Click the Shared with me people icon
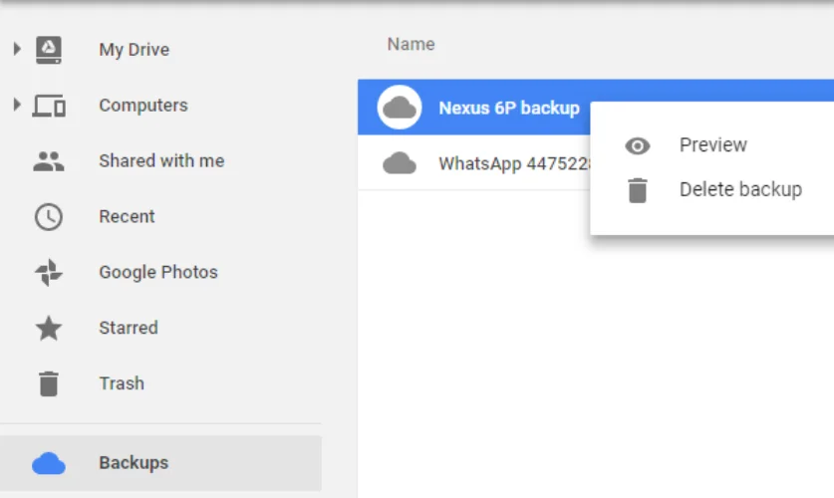 (49, 161)
